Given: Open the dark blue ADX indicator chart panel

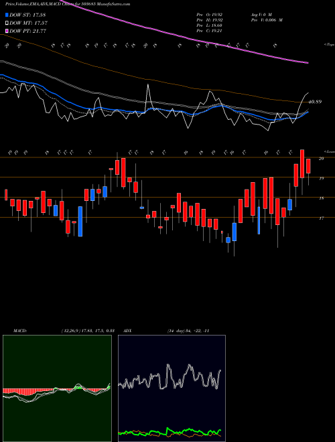Looking at the screenshot, I should click(172, 388).
